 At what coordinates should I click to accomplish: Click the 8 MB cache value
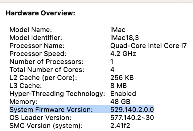coord(118,86)
